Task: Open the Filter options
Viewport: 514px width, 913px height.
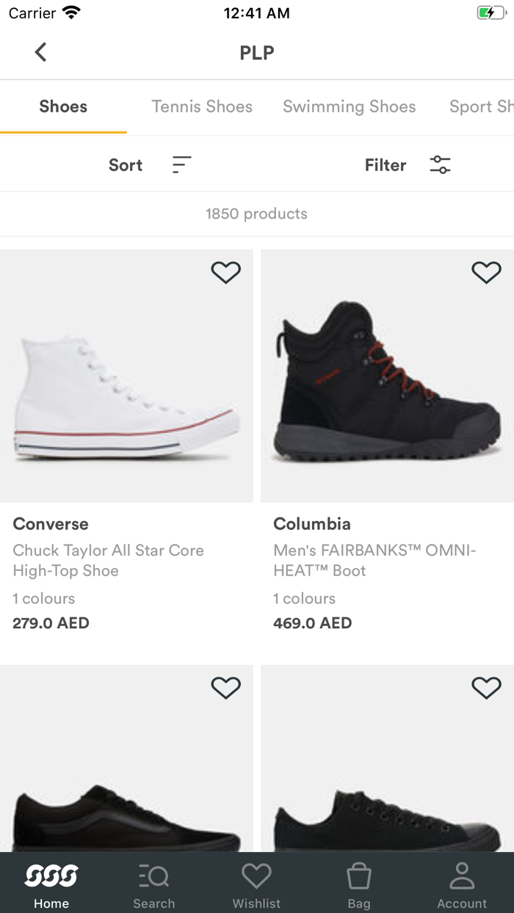Action: [385, 165]
